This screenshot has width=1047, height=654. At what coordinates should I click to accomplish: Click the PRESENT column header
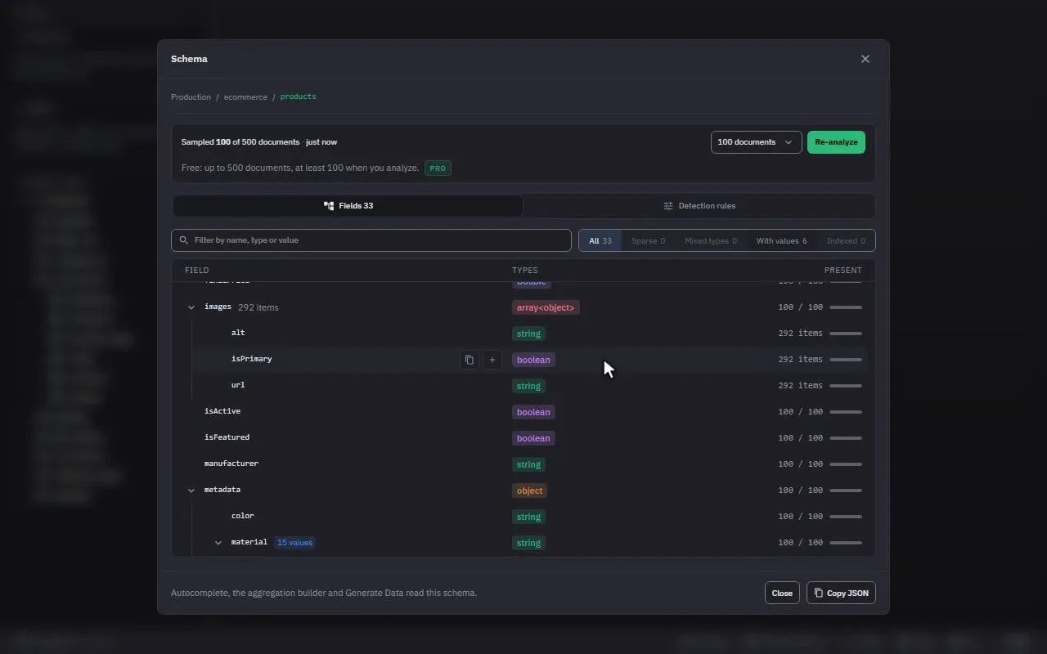coord(843,271)
